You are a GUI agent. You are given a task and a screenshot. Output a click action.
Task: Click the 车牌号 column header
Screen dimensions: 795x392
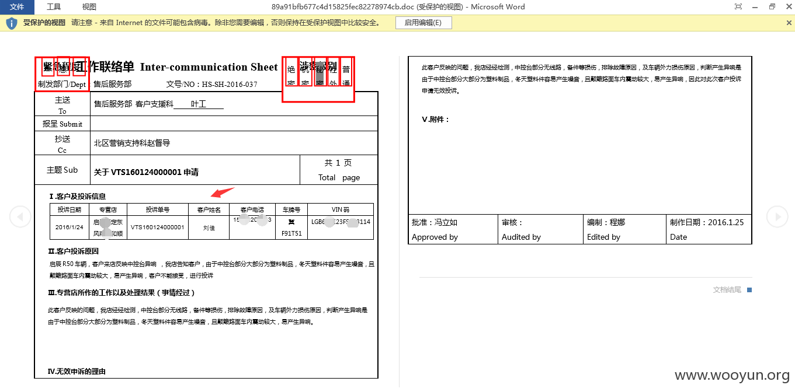click(291, 209)
